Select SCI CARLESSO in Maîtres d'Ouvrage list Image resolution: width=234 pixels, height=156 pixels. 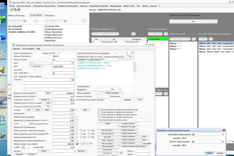point(15,26)
